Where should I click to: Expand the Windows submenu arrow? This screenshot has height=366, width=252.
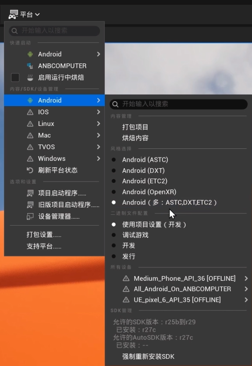(98, 158)
